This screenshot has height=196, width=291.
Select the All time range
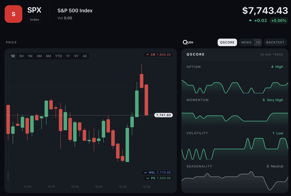click(x=85, y=56)
